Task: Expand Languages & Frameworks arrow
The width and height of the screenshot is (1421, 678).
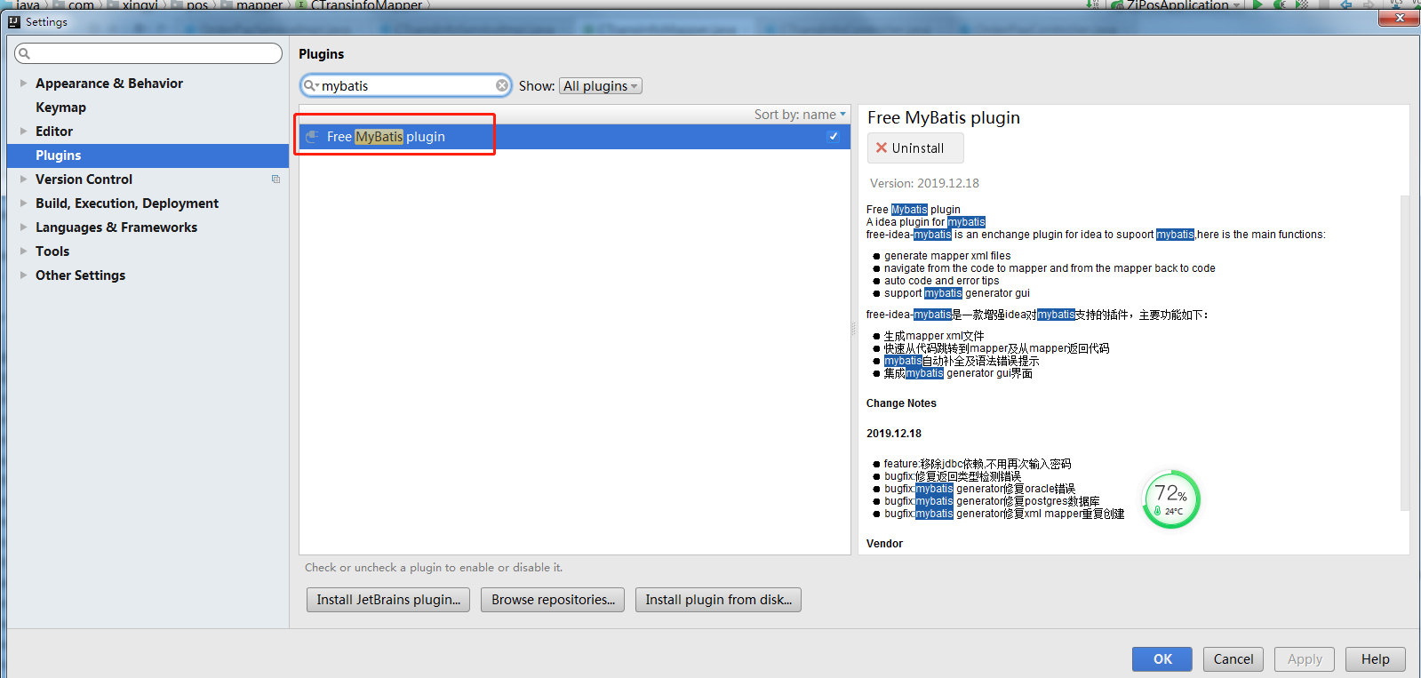Action: (x=23, y=227)
